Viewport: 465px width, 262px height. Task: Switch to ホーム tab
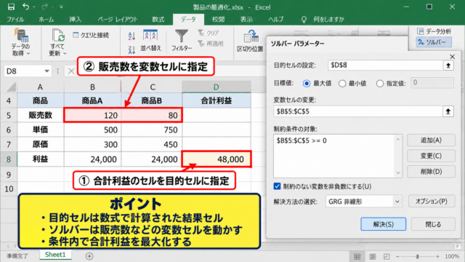coord(46,20)
